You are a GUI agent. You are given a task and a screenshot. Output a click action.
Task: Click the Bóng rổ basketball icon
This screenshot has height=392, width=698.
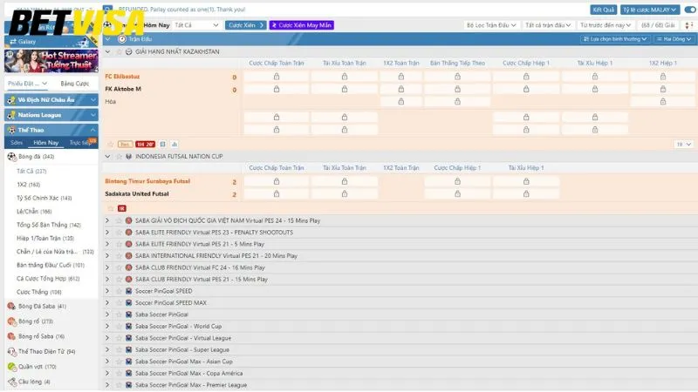click(x=11, y=321)
